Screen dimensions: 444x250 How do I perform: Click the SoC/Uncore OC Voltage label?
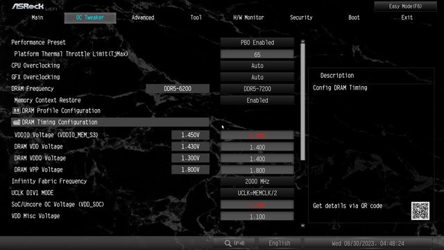point(58,204)
